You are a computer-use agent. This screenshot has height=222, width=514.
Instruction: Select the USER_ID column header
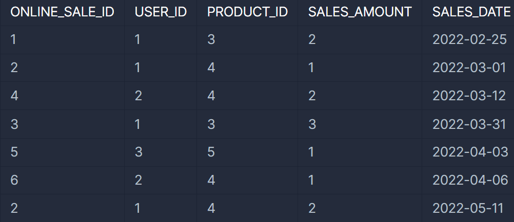click(x=161, y=12)
